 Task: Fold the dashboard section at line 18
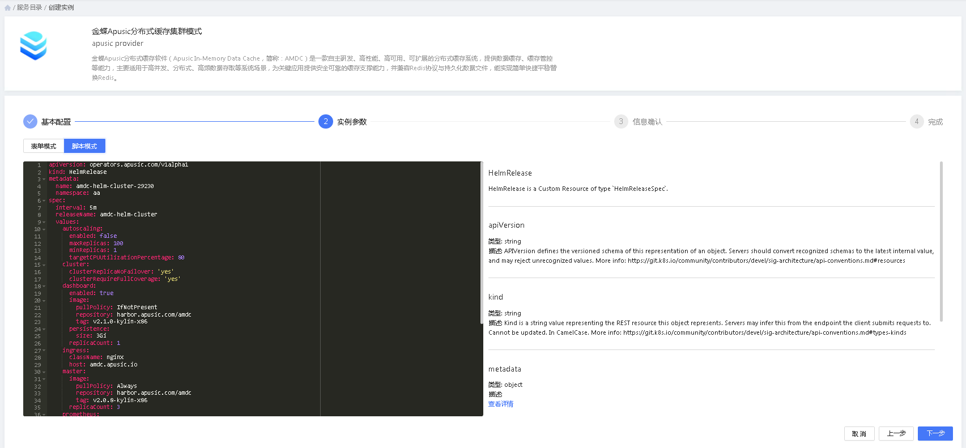(44, 287)
